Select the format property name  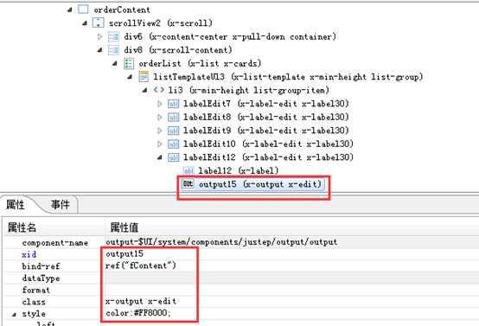tap(35, 290)
